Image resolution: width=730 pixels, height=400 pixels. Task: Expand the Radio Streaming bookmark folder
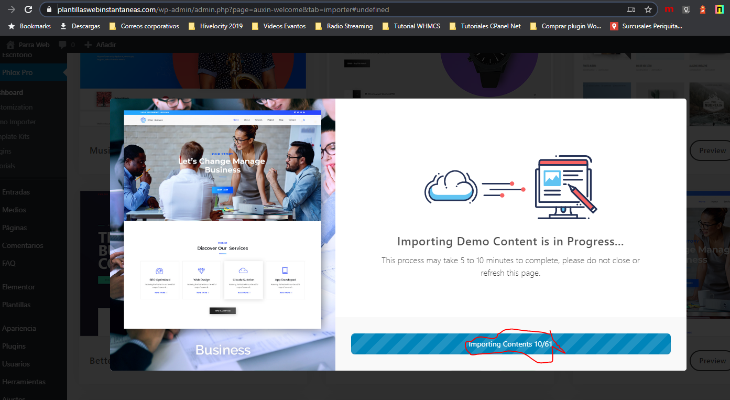click(344, 26)
